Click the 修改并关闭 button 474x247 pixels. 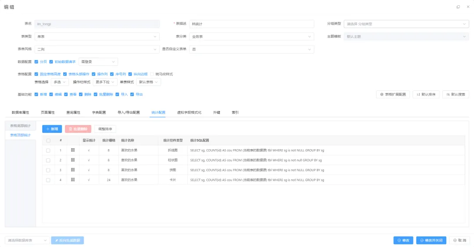tap(431, 240)
